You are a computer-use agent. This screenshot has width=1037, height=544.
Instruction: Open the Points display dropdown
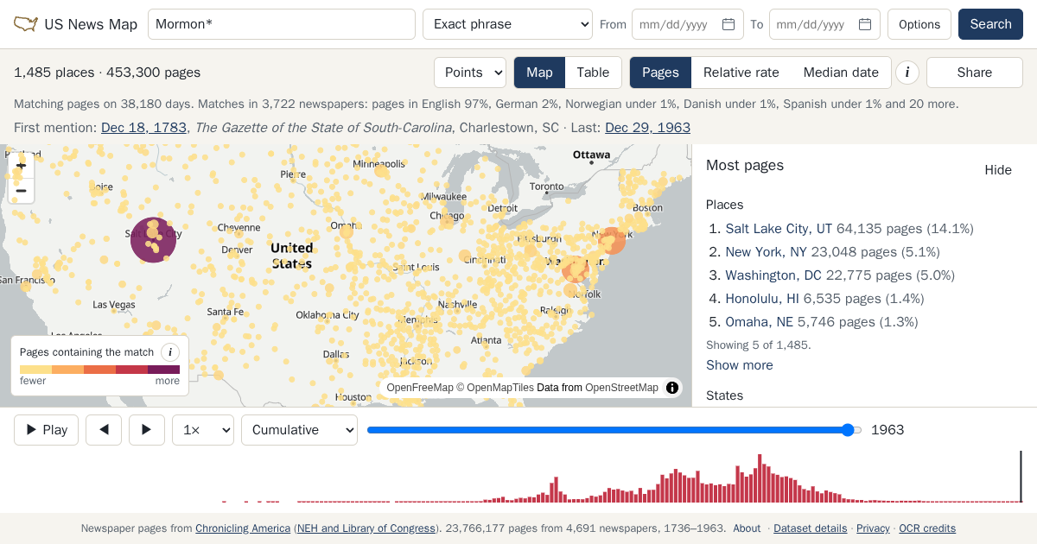coord(470,73)
